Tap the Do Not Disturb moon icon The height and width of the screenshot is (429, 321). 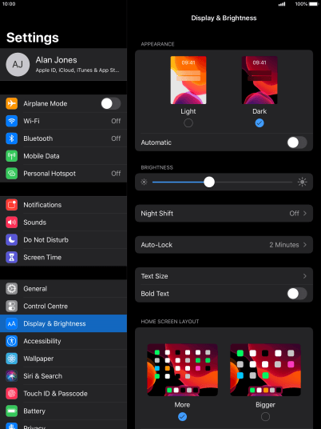coord(11,239)
